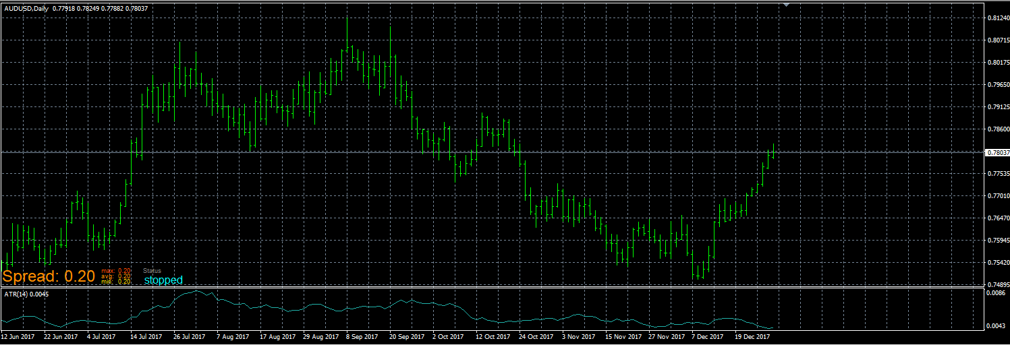Click the 26 Jul 2017 date label
The image size is (1010, 345).
pyautogui.click(x=190, y=336)
